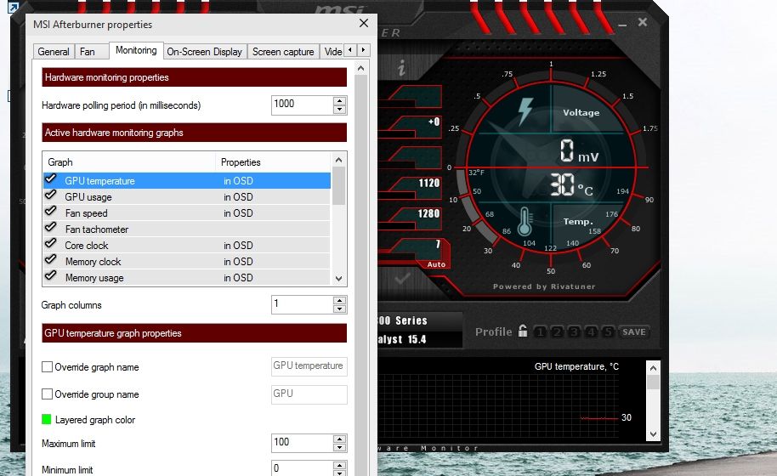Image resolution: width=777 pixels, height=476 pixels.
Task: Click the Afterburner info 'i' icon
Action: (401, 68)
